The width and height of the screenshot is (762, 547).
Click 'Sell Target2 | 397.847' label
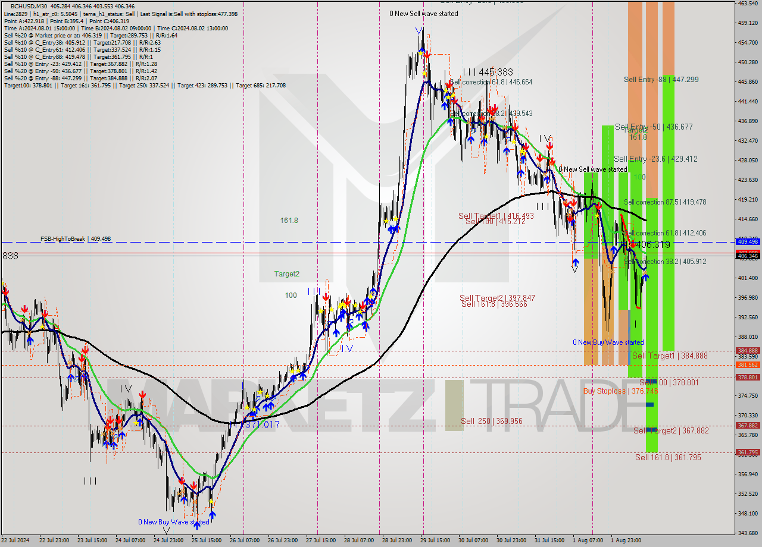tap(497, 298)
